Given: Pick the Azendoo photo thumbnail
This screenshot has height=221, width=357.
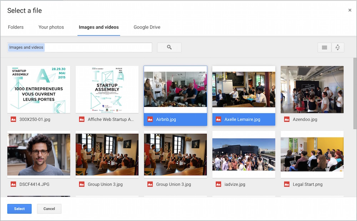Looking at the screenshot, I should point(312,90).
